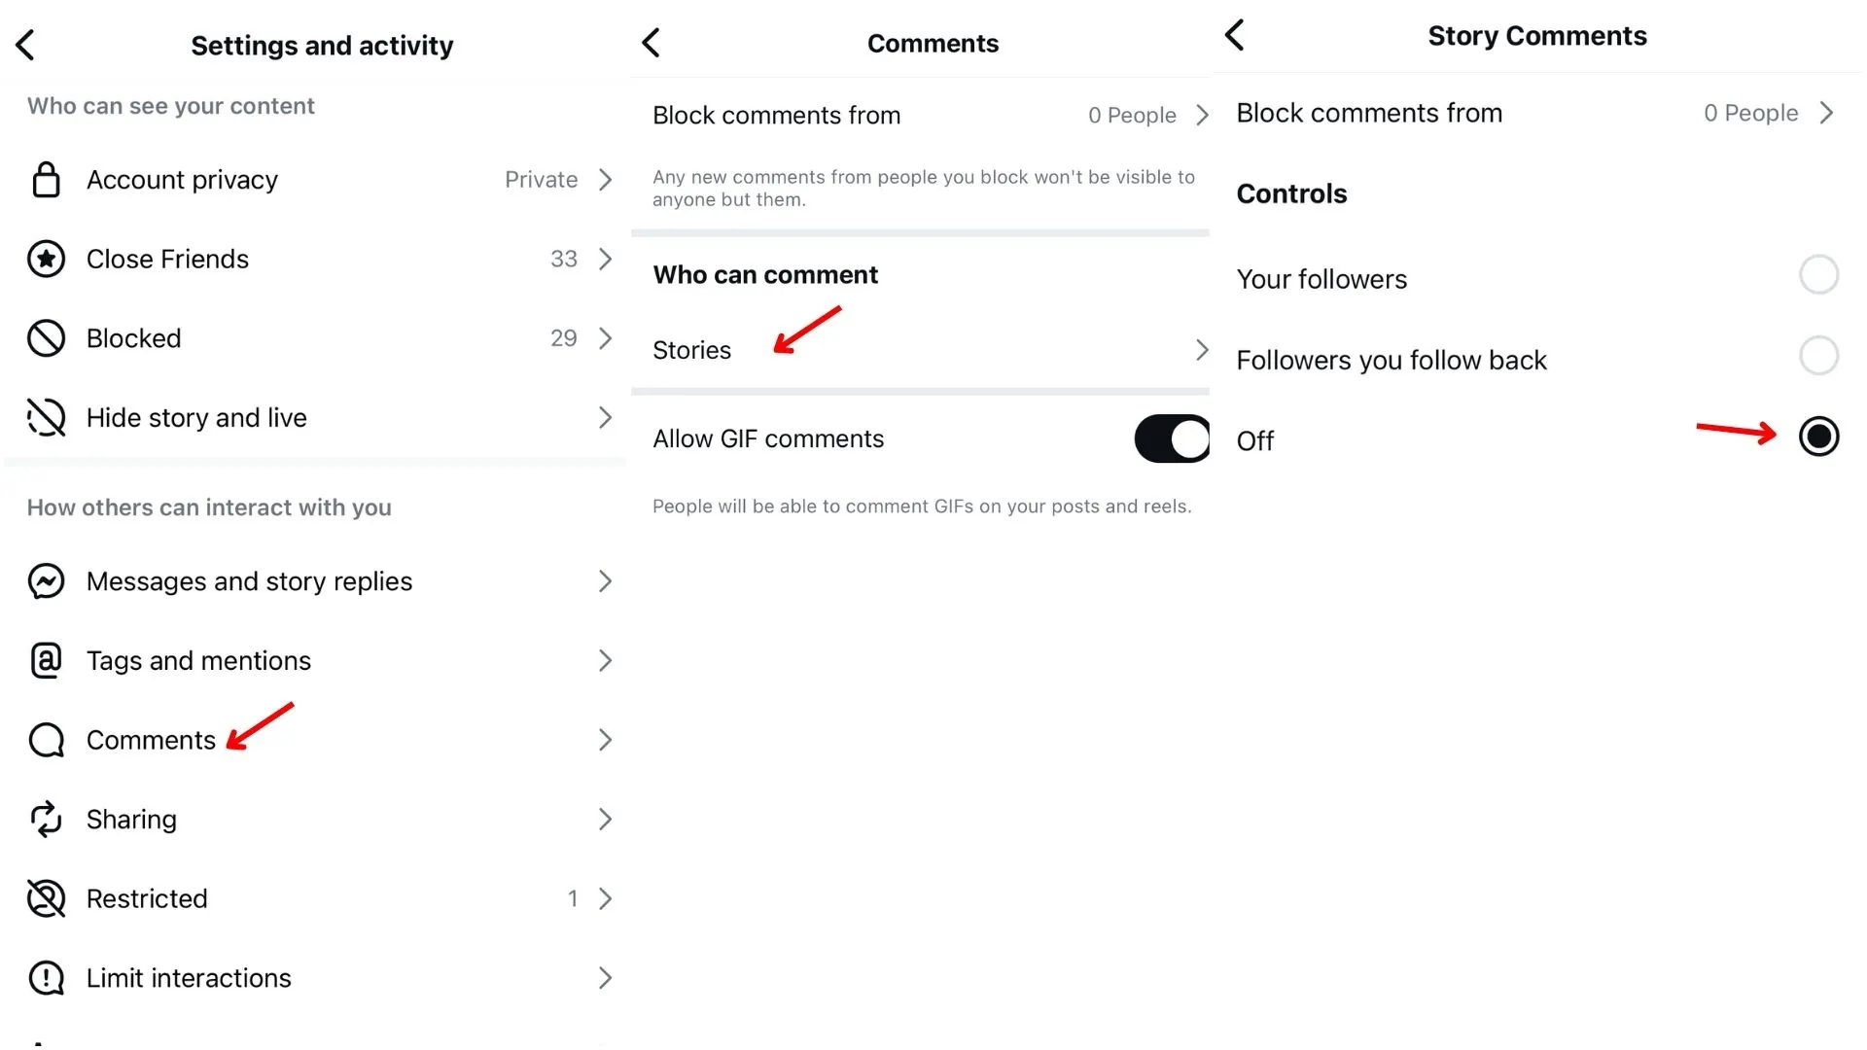
Task: Tap the Limit interactions alert icon
Action: [46, 978]
